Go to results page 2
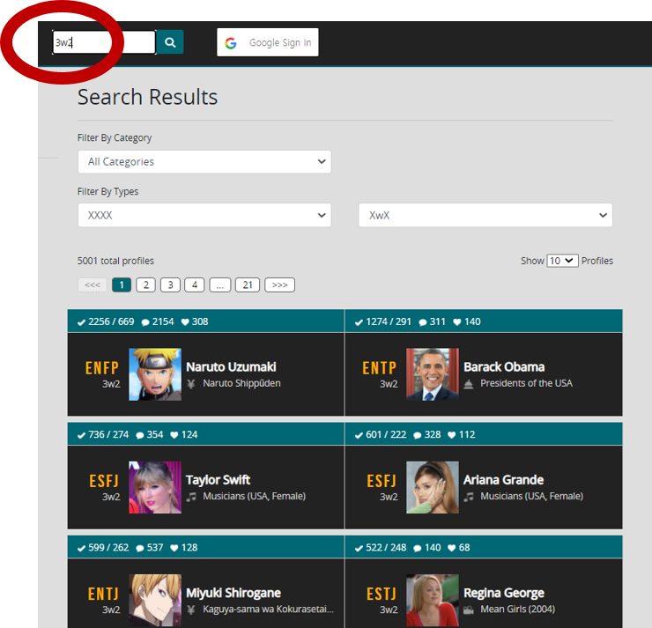Viewport: 652px width, 628px height. point(145,285)
